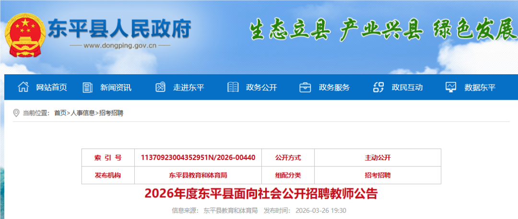Click the open book icon beside 政务公开
The image size is (518, 219).
point(233,87)
